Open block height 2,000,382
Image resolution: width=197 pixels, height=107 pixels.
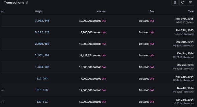pyautogui.click(x=42, y=44)
